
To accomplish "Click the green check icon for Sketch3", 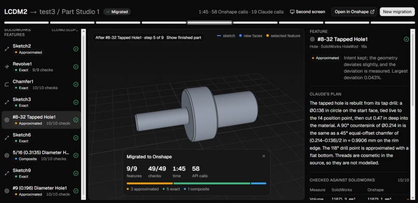I will pos(76,102).
